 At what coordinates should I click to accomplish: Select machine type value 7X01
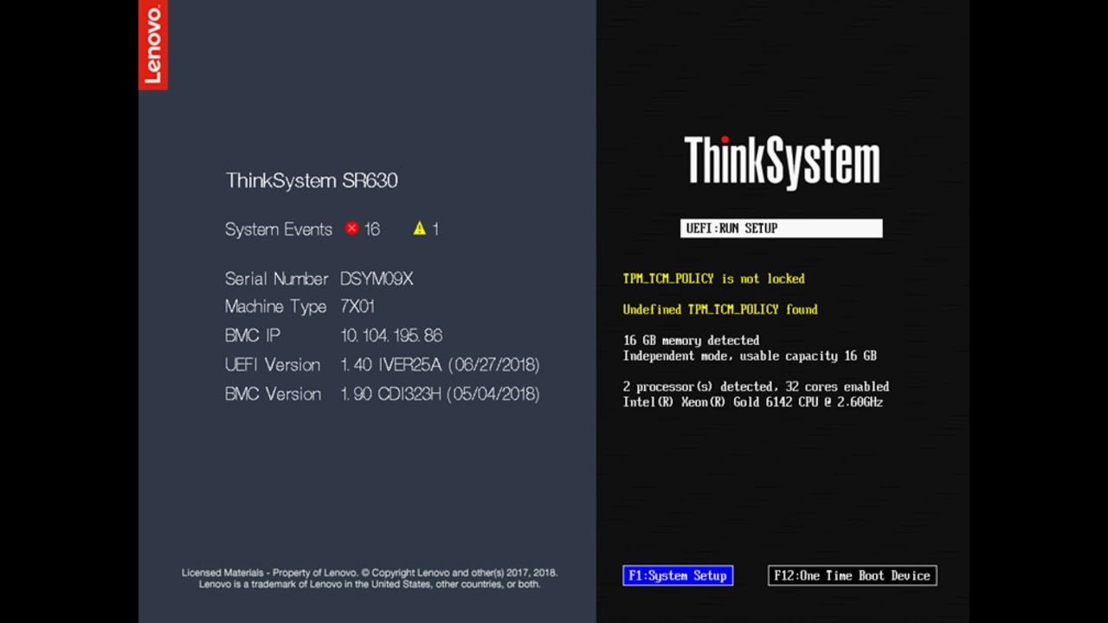click(358, 306)
